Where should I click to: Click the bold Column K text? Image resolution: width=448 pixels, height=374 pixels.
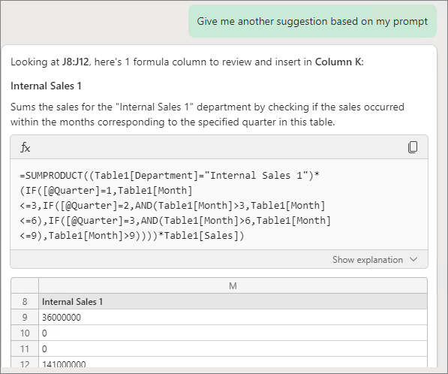pyautogui.click(x=339, y=62)
